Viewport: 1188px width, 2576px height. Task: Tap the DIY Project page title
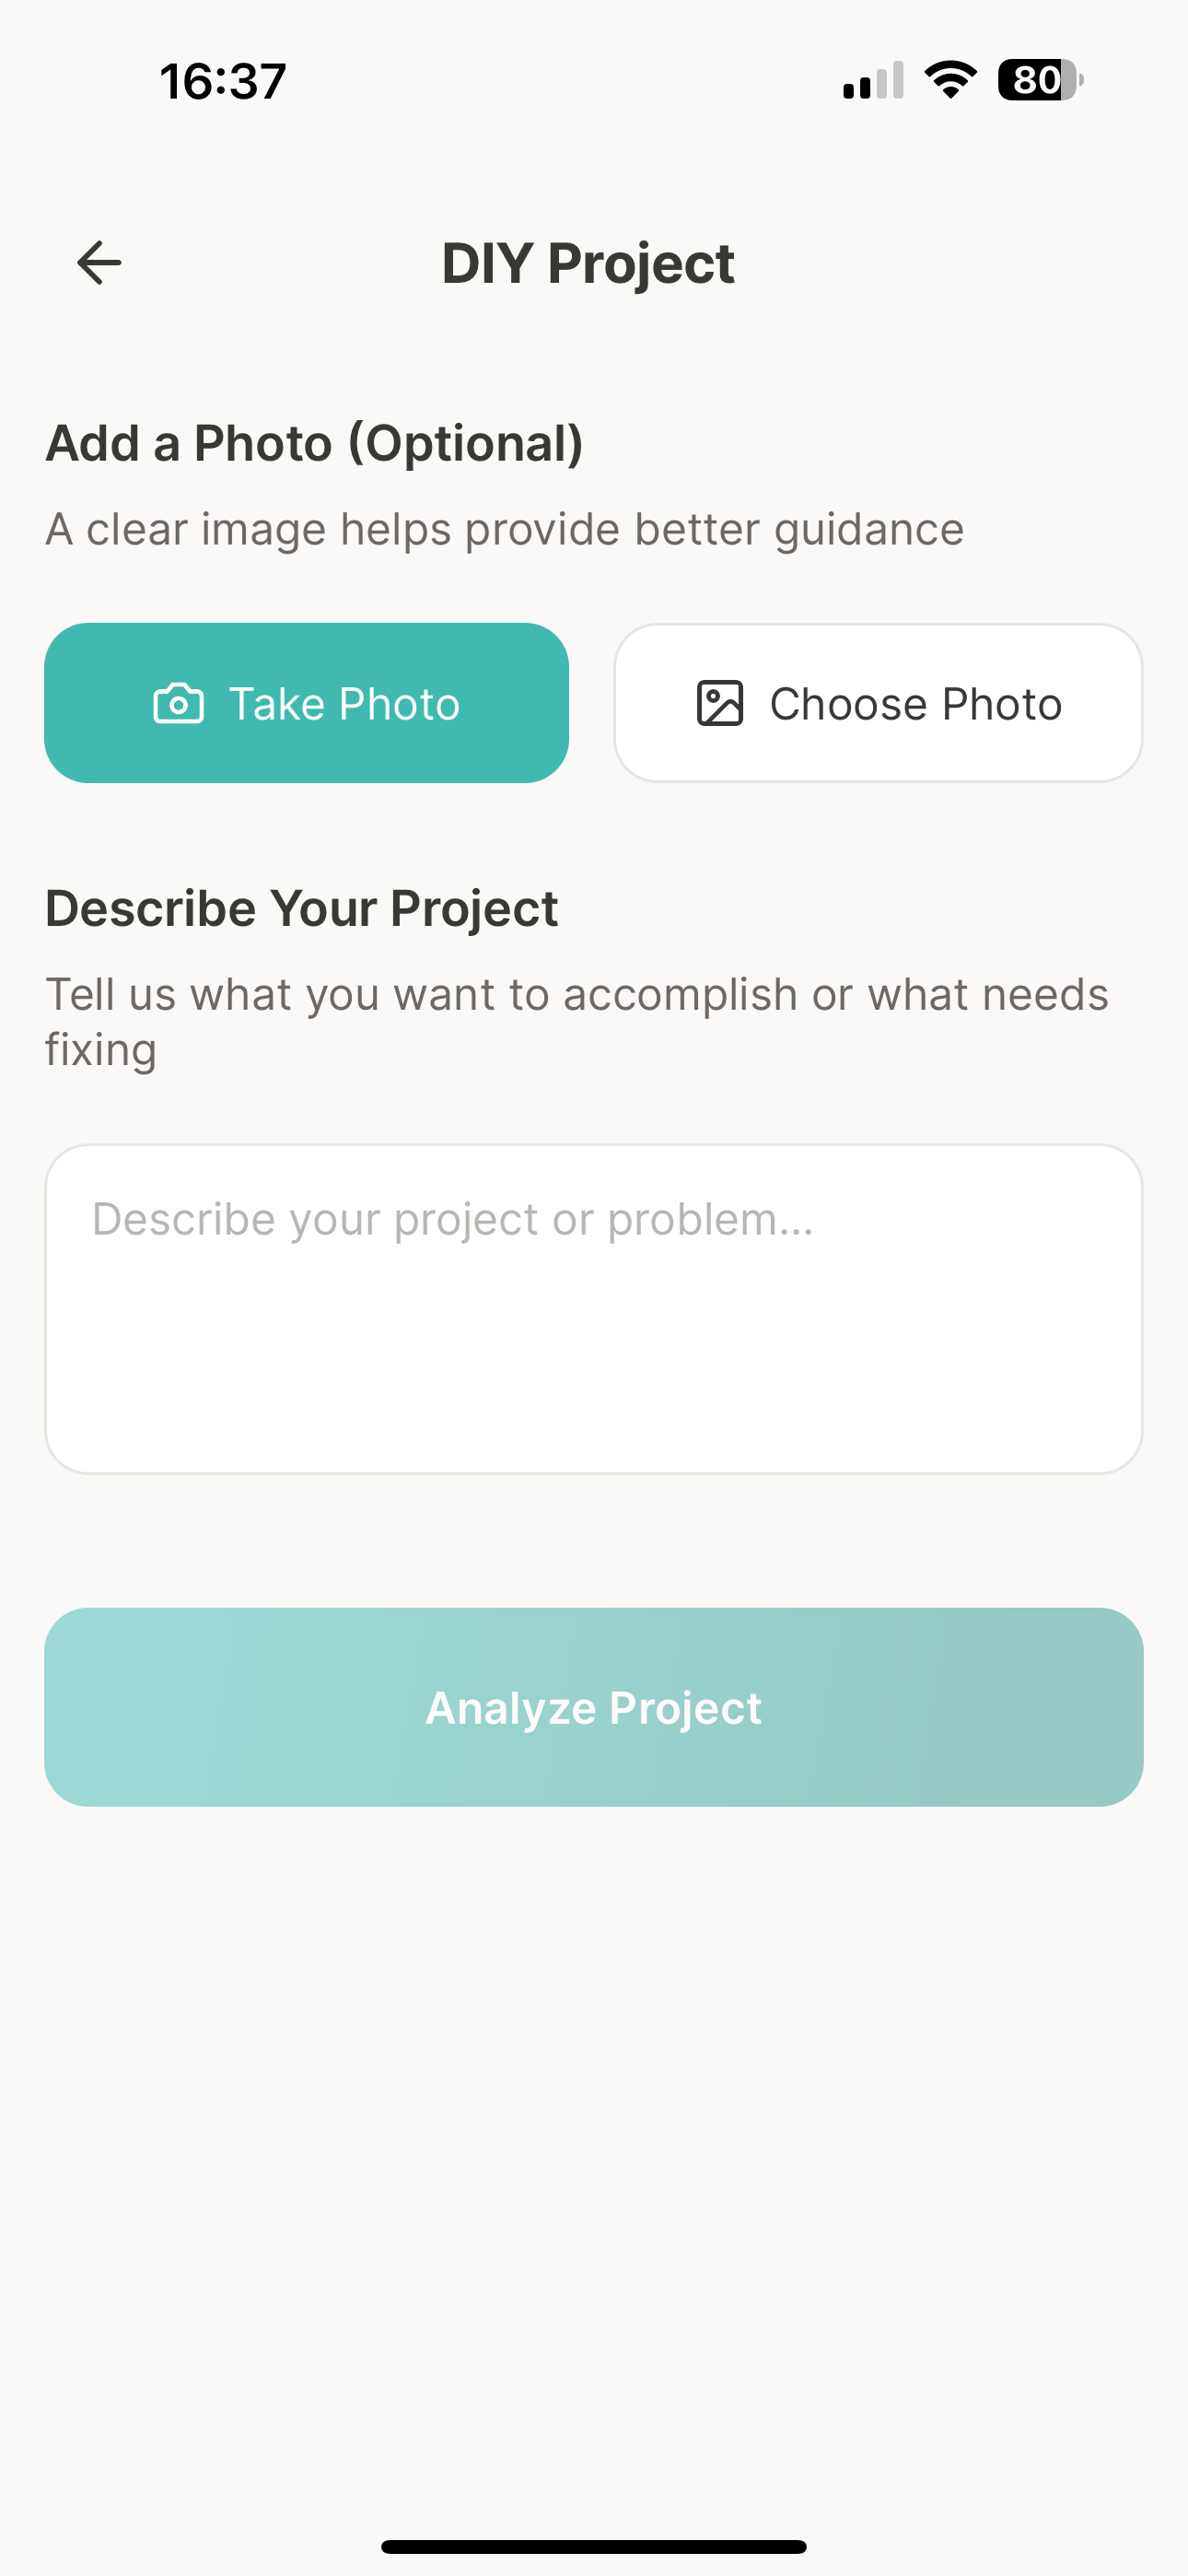click(588, 264)
